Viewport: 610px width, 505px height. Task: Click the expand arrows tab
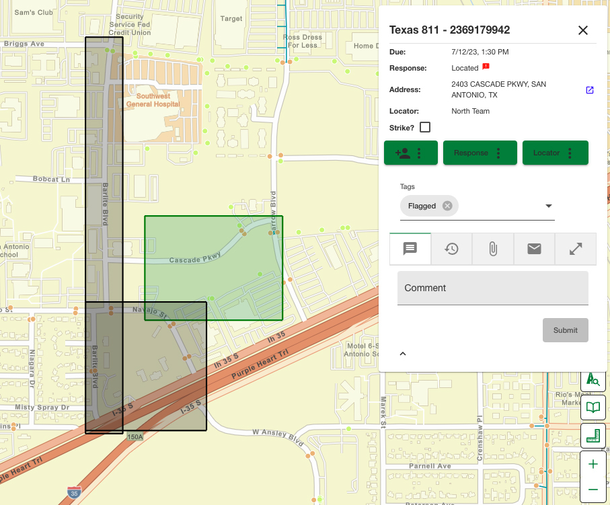pyautogui.click(x=576, y=249)
